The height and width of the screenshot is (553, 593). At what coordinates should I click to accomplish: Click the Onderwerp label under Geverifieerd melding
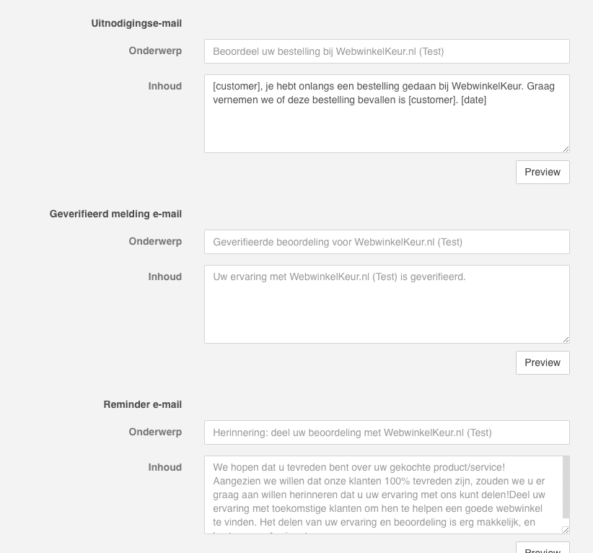(155, 241)
